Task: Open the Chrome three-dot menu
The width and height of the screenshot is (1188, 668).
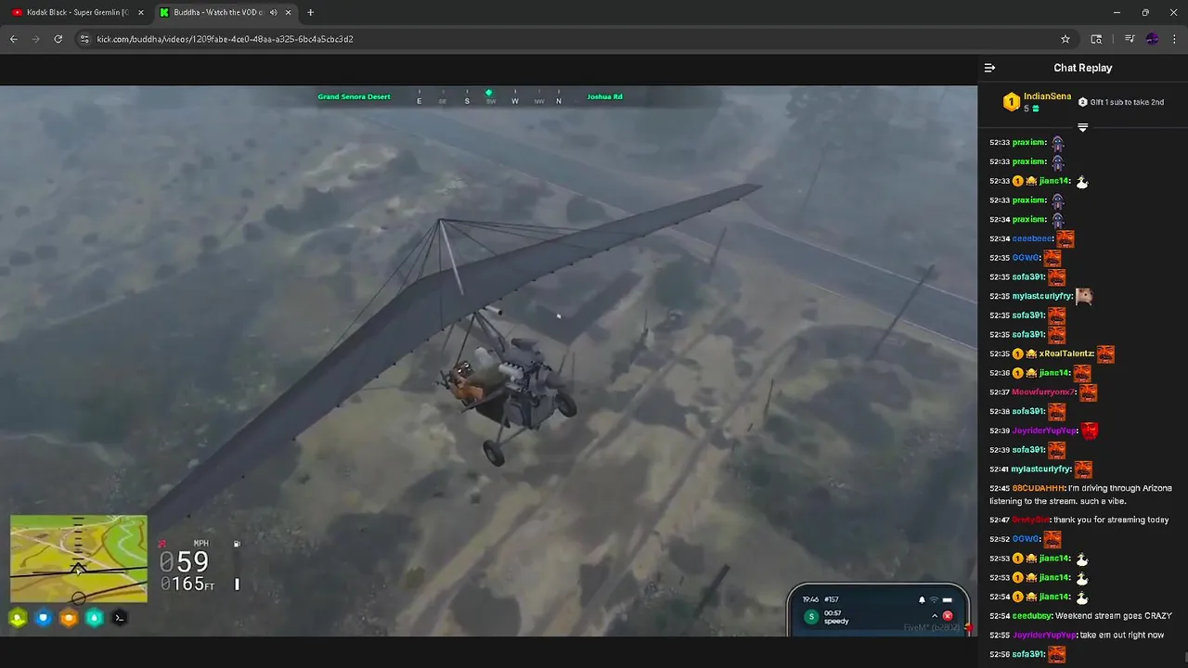Action: point(1175,39)
